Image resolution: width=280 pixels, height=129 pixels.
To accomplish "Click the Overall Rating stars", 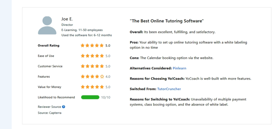I will point(92,46).
